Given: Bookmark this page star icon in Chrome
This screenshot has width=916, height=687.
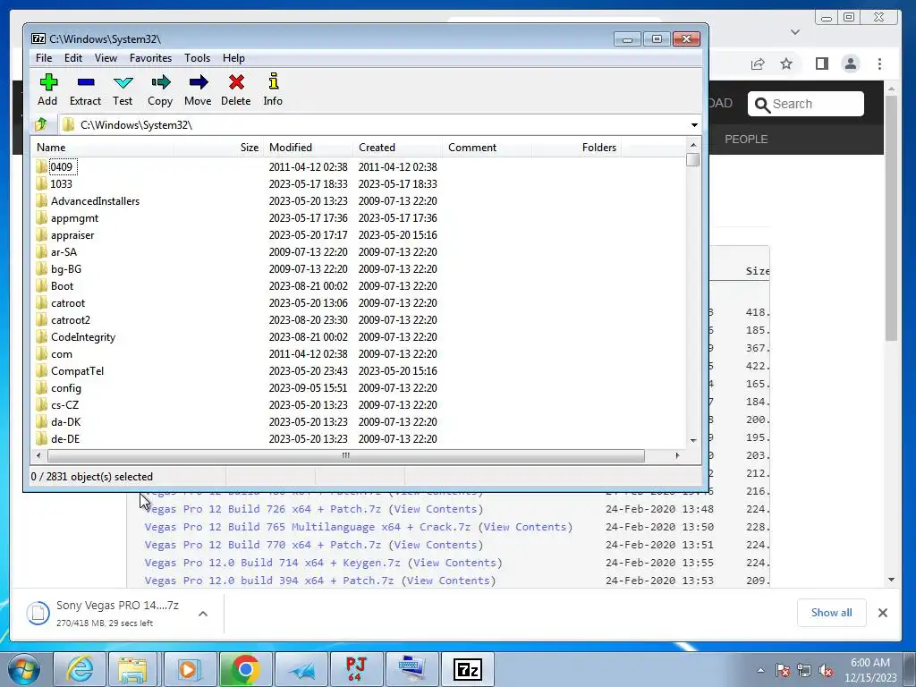Looking at the screenshot, I should (x=786, y=64).
